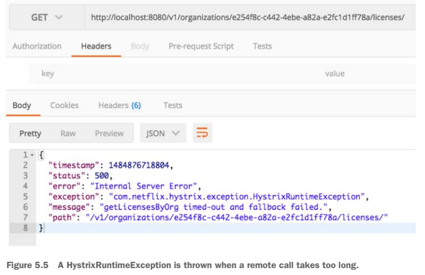
Task: Click the request URL input field
Action: pyautogui.click(x=250, y=17)
